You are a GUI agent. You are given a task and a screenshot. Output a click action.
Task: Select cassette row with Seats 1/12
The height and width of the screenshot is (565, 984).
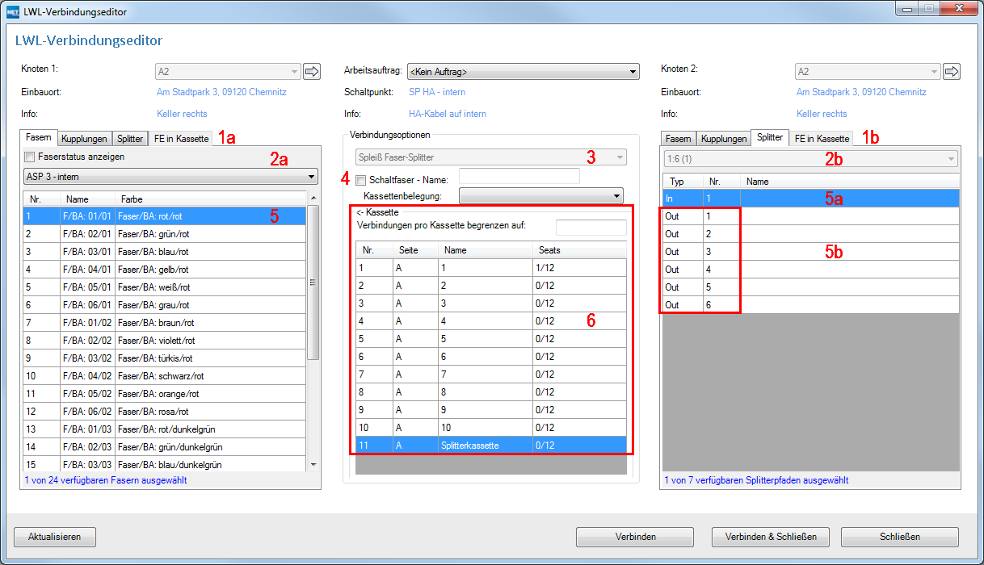(x=491, y=267)
